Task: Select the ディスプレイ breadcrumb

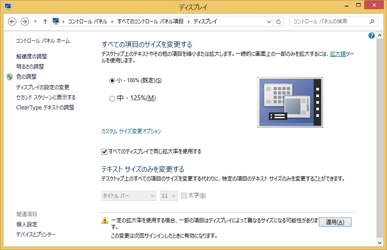Action: coord(205,22)
